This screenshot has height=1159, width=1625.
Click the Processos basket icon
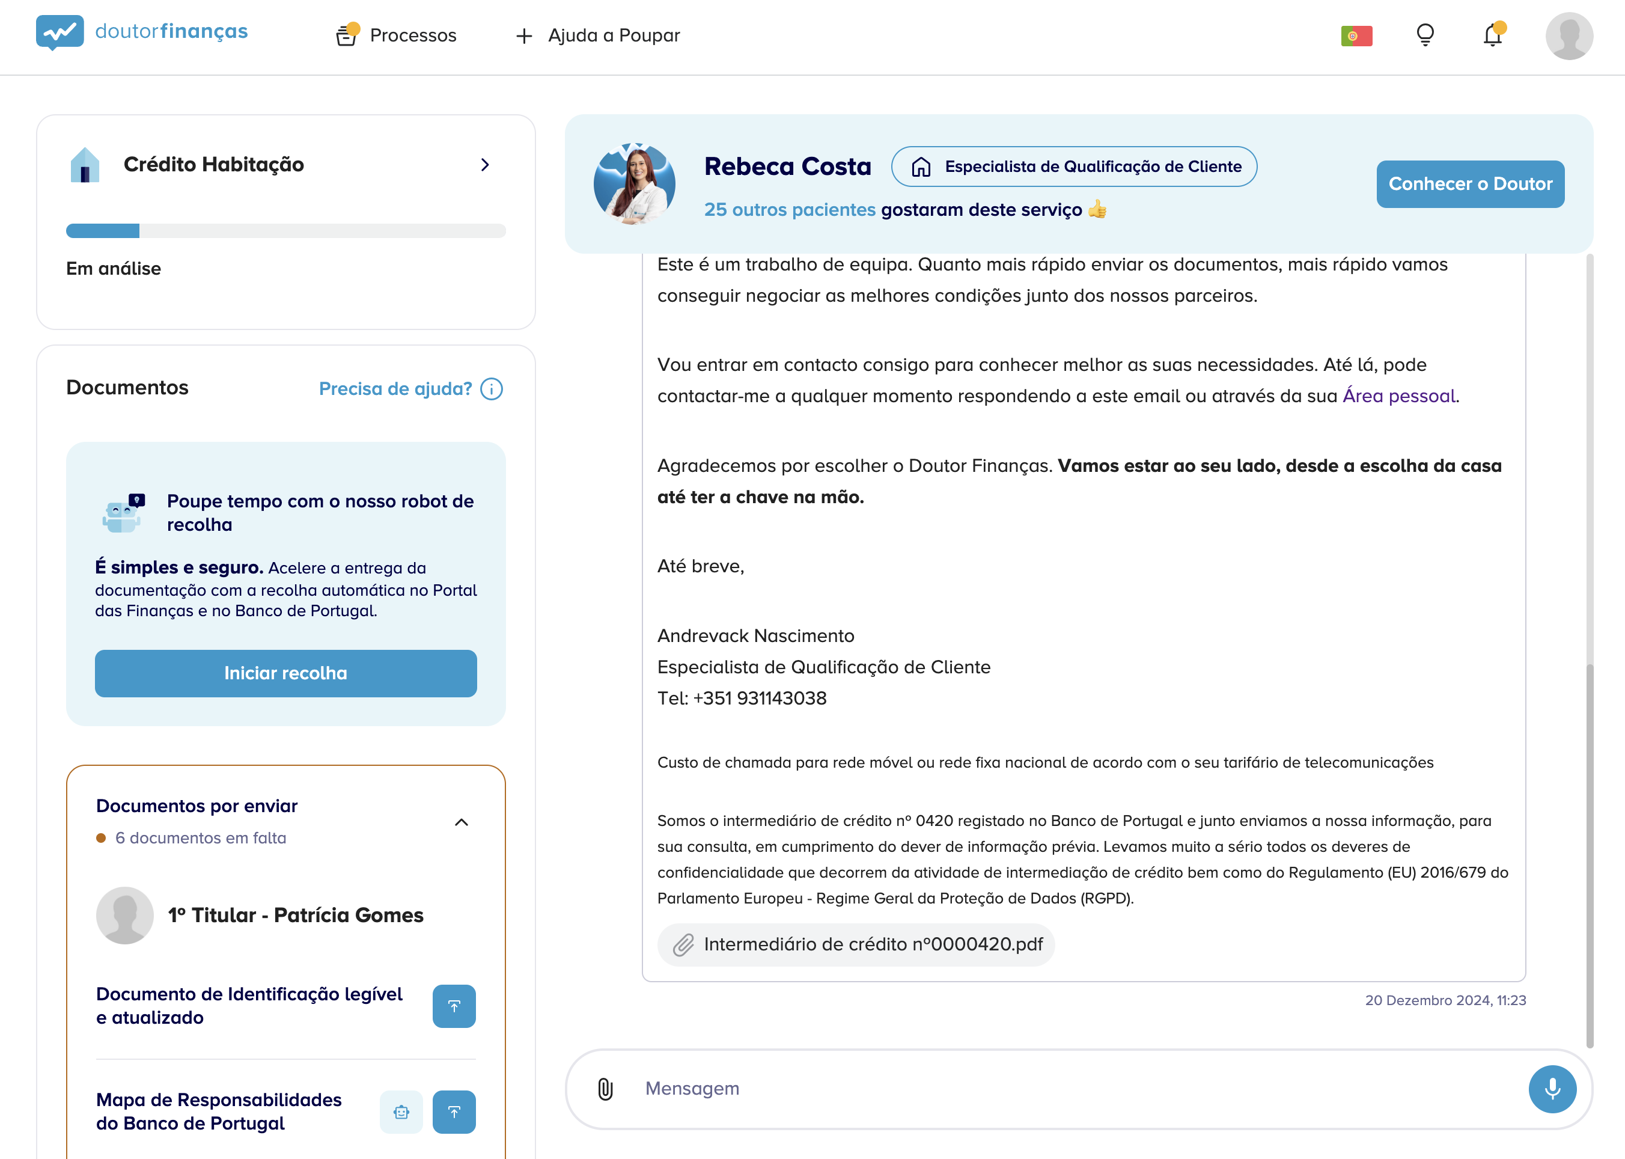[347, 35]
